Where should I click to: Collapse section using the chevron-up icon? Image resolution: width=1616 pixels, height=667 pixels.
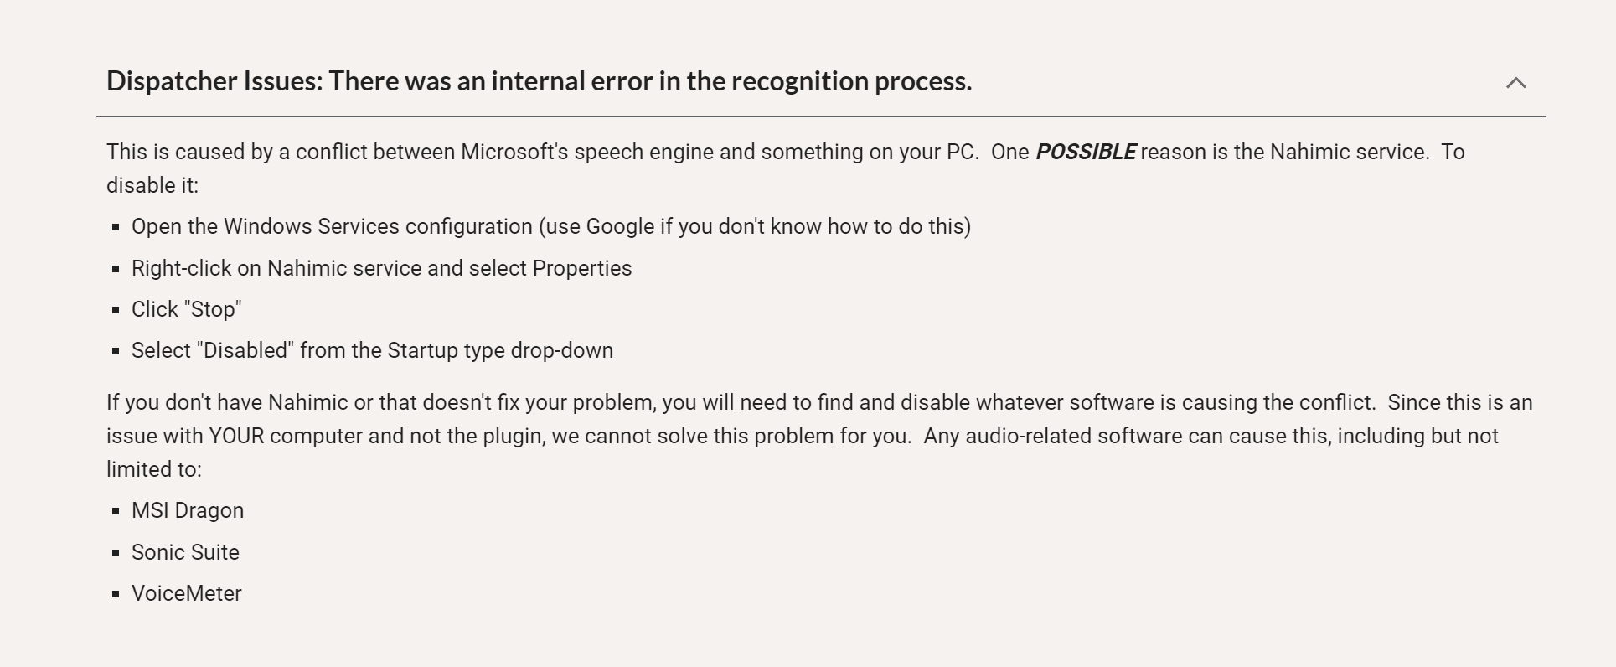coord(1515,82)
